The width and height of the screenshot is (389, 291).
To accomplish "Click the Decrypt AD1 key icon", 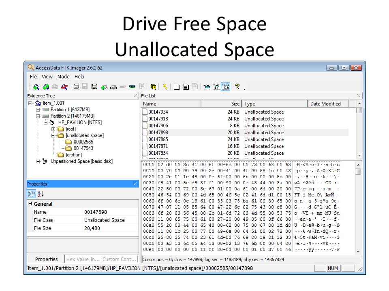I will (x=165, y=86).
